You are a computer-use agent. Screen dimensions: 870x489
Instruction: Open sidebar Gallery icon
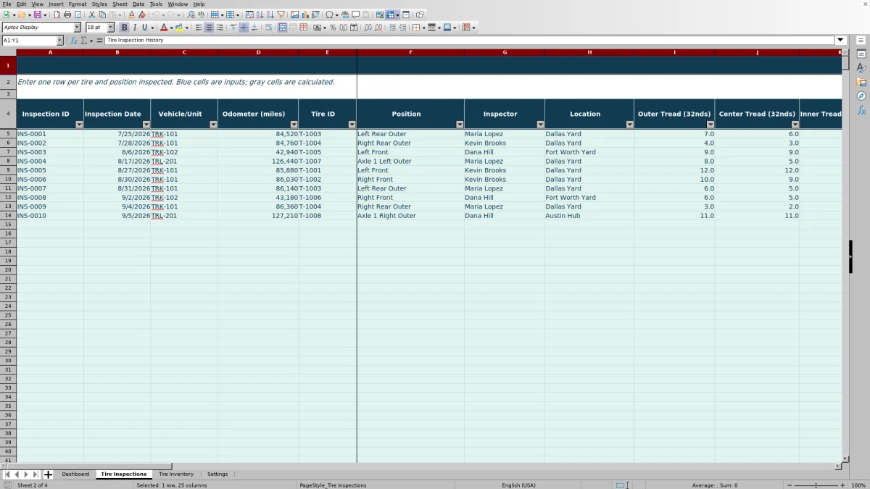pyautogui.click(x=861, y=82)
